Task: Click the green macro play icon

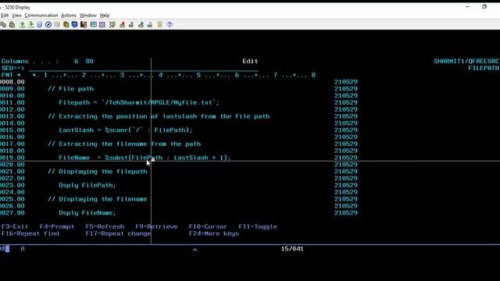Action: pyautogui.click(x=141, y=24)
